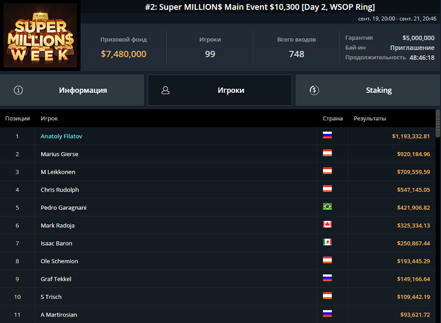Open player Anatoly Filatov's name link

pyautogui.click(x=62, y=136)
